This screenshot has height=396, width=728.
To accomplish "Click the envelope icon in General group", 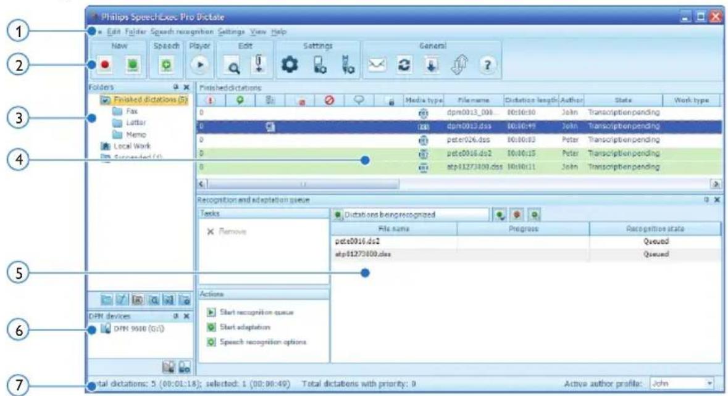I will (377, 65).
